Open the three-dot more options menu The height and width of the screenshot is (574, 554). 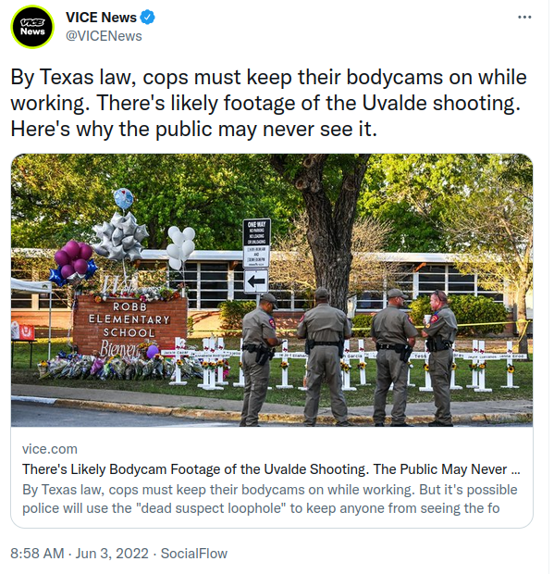click(x=524, y=17)
